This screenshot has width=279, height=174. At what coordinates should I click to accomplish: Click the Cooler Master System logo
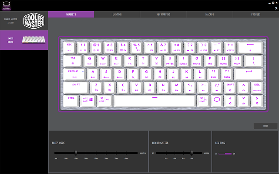35,21
